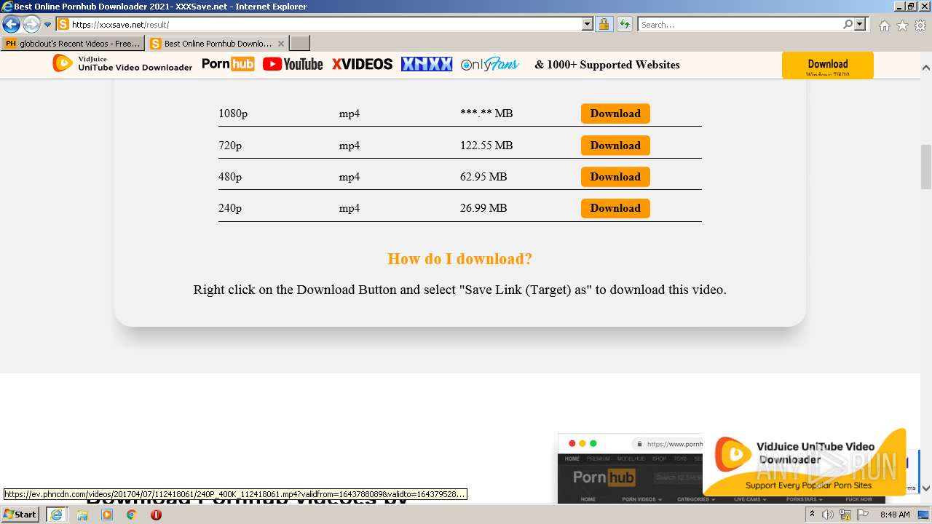Switch to globclout's Recent Videos tab
Viewport: 932px width, 524px height.
pyautogui.click(x=73, y=44)
